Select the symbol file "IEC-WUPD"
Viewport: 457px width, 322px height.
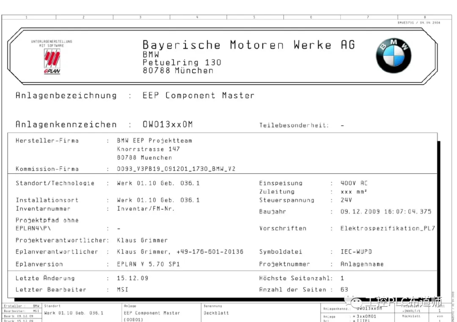click(x=356, y=251)
